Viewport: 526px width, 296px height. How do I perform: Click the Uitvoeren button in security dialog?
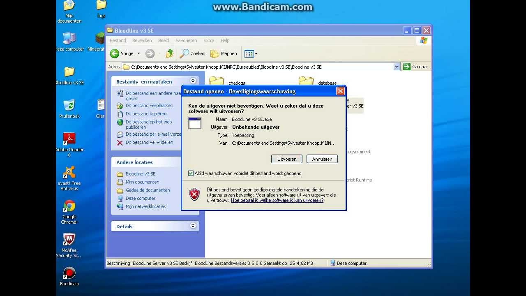(x=287, y=159)
